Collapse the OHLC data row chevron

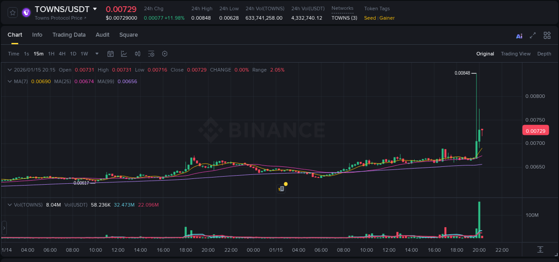(x=9, y=70)
